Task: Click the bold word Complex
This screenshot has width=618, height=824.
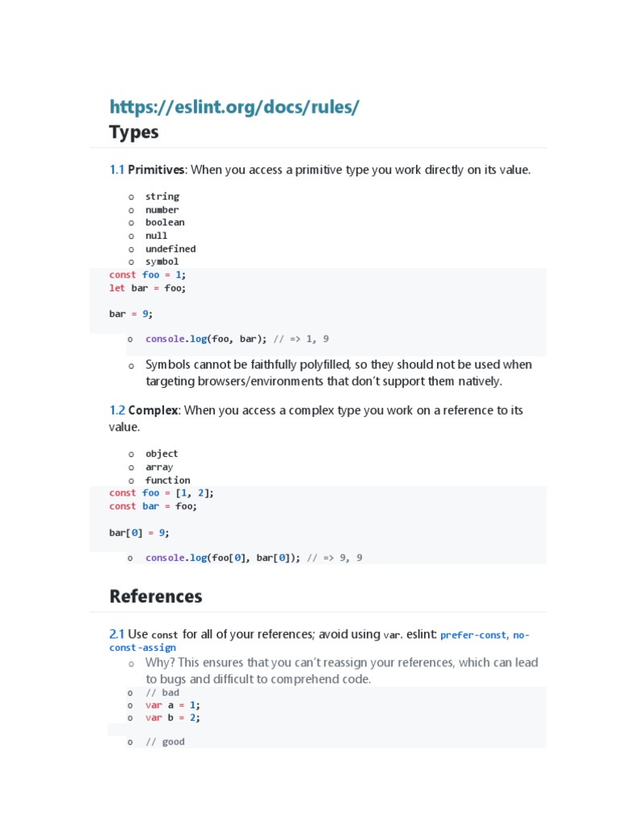Action: point(153,410)
